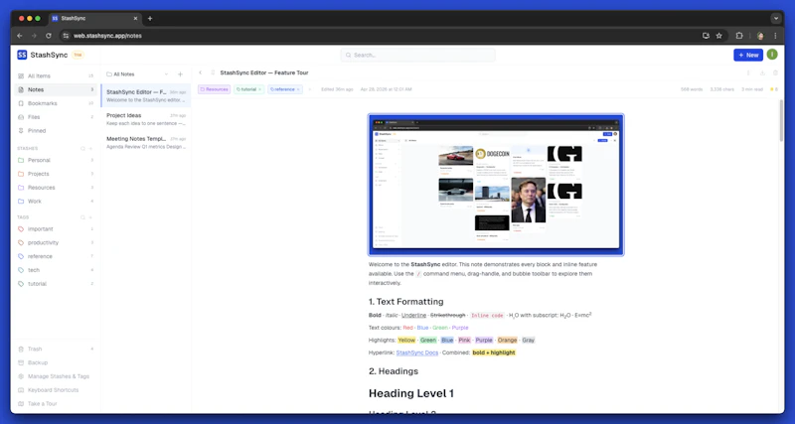Go back in the browser
The image size is (795, 424).
pos(19,36)
